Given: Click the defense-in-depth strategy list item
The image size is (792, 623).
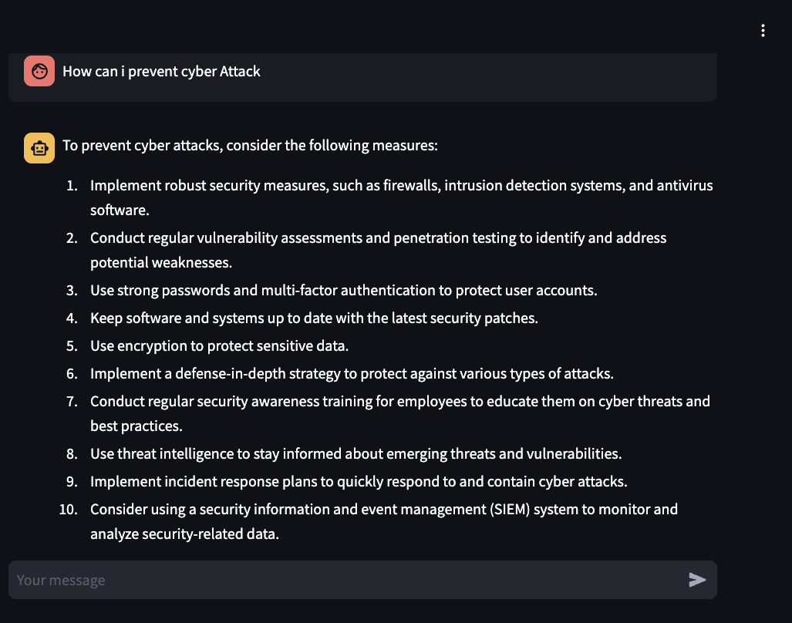Looking at the screenshot, I should coord(352,374).
